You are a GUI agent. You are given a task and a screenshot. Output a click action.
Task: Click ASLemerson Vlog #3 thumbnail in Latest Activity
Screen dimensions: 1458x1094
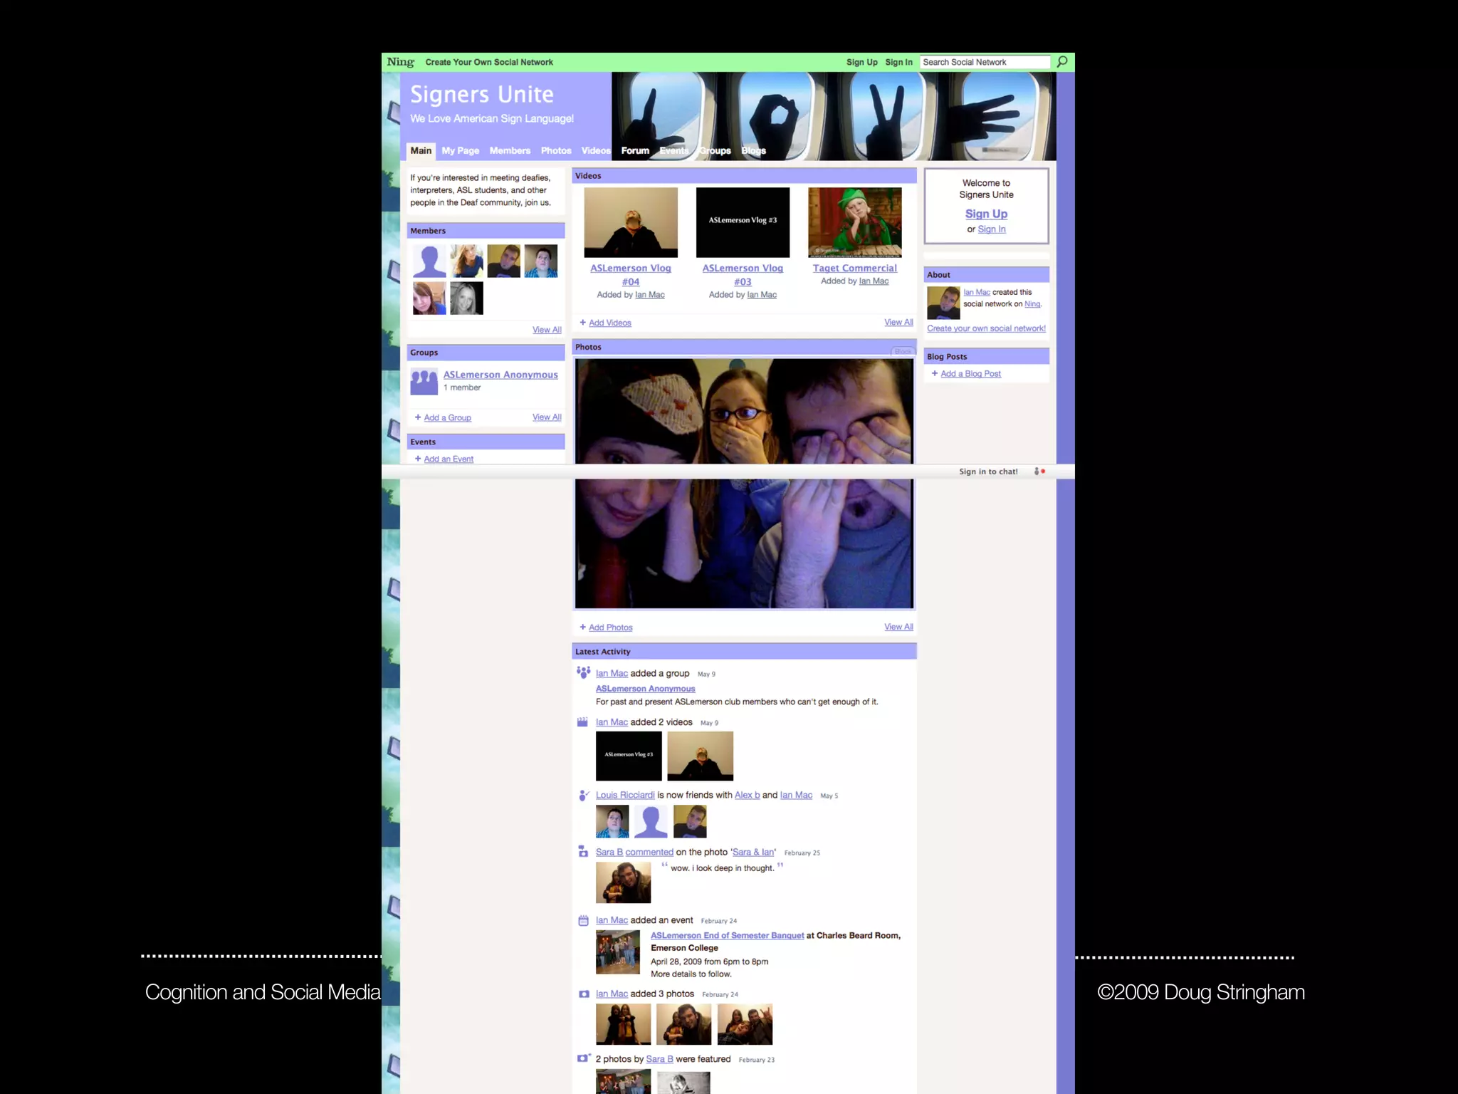point(629,756)
